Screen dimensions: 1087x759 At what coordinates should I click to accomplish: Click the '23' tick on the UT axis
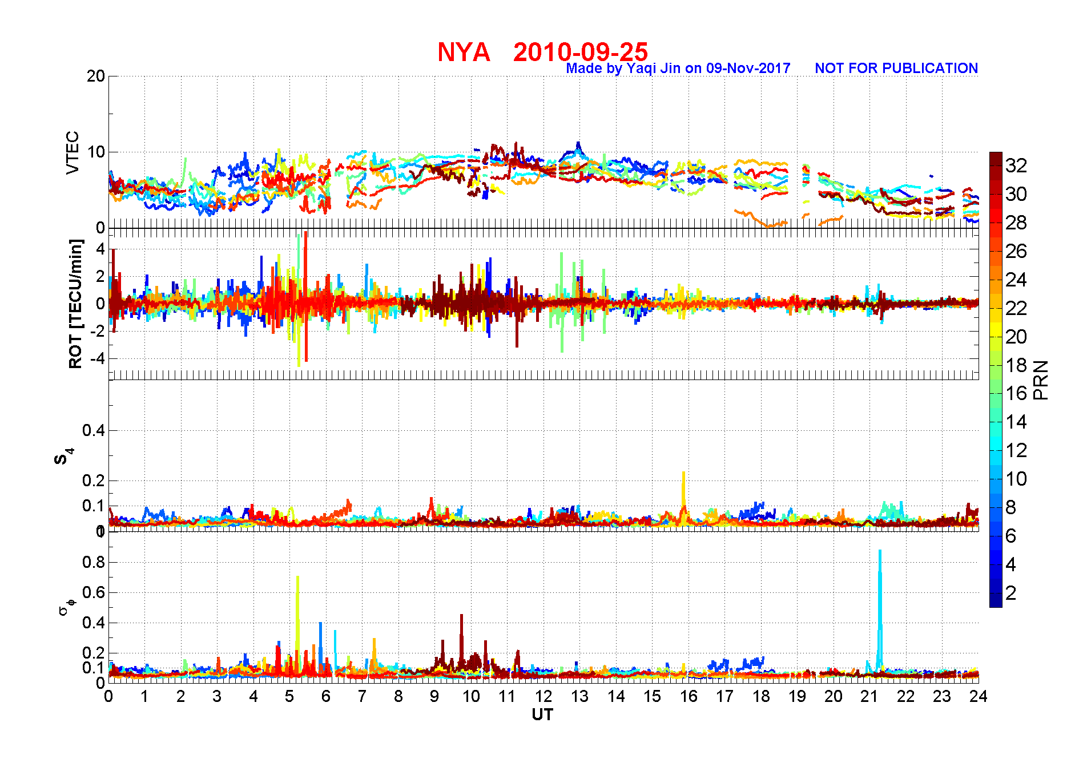(942, 696)
